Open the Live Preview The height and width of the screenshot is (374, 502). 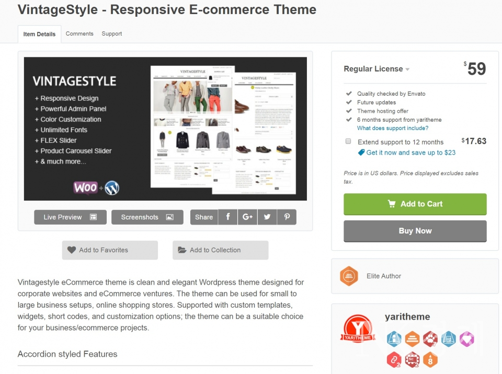(70, 217)
